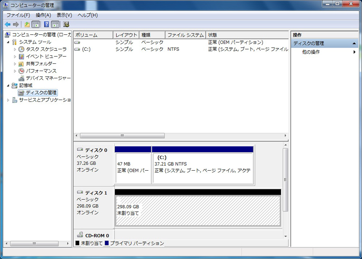The image size is (362, 259).
Task: Select サービスとアプリケーション node
Action: click(41, 100)
